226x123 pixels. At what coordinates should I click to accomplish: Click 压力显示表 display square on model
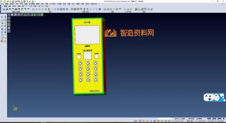(88, 56)
